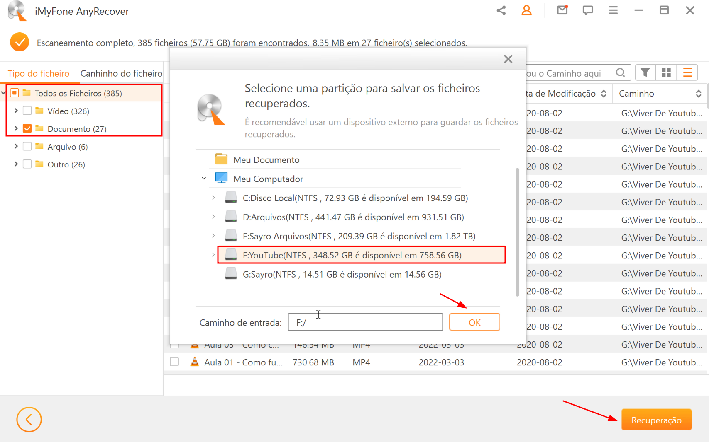Viewport: 709px width, 442px height.
Task: Click the D:Arquivos drive icon
Action: pyautogui.click(x=231, y=216)
